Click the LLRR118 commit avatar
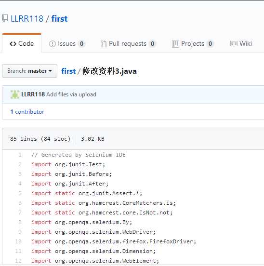264x266 pixels. click(15, 94)
